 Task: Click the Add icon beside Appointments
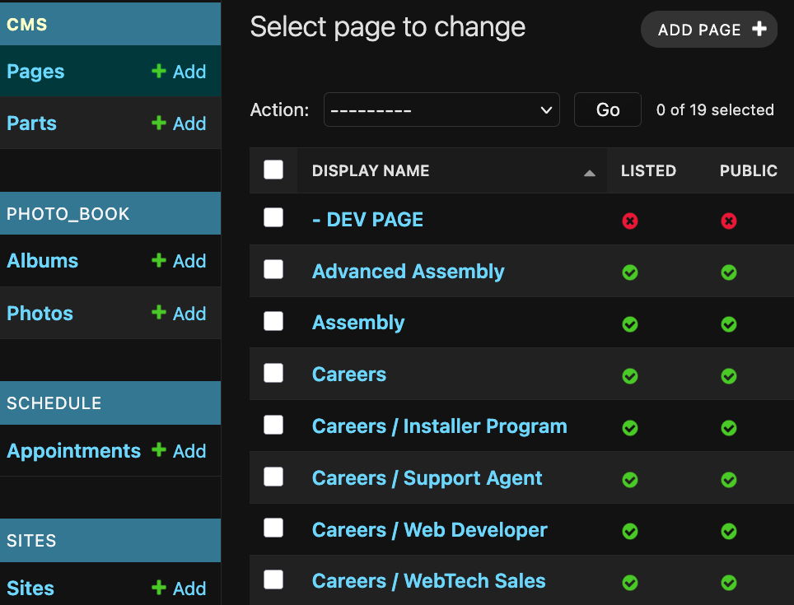tap(161, 451)
